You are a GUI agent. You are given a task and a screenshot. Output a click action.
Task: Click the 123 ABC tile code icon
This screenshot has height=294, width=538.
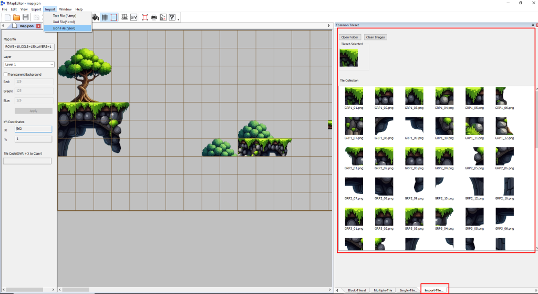(x=125, y=17)
